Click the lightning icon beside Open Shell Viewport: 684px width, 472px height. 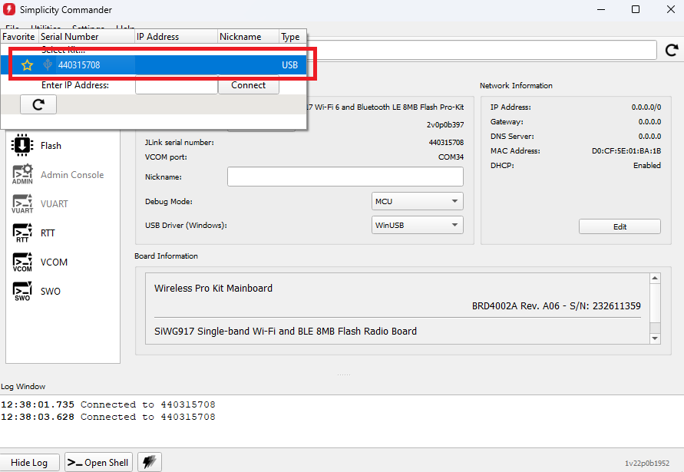click(150, 462)
